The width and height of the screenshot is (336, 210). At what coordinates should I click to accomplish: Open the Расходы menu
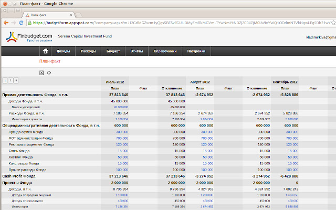[x=88, y=51]
